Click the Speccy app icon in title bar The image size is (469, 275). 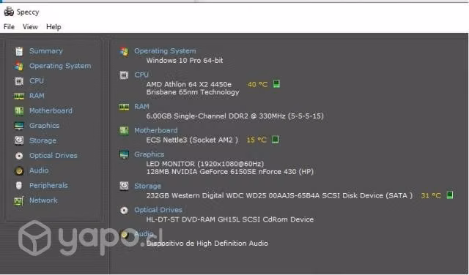(9, 12)
